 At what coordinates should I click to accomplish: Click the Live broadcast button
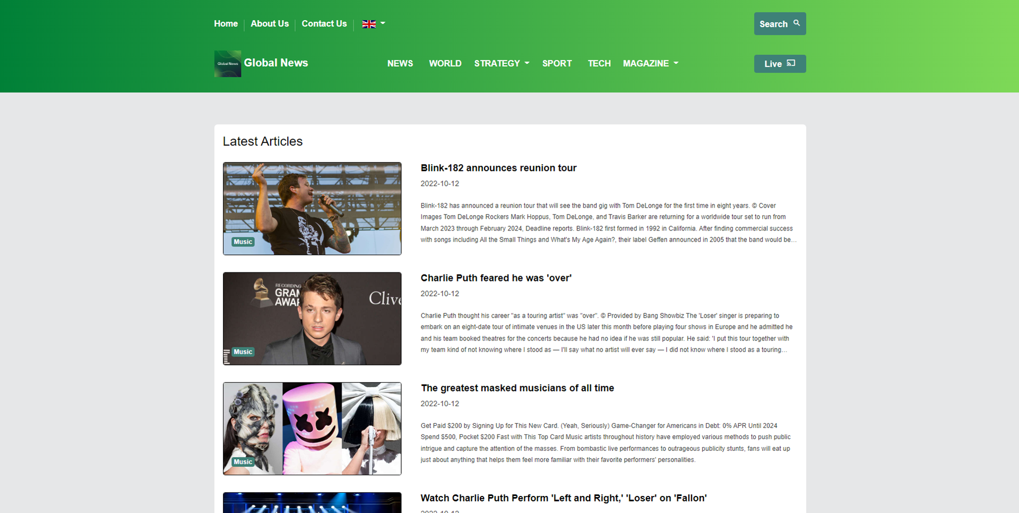(780, 64)
